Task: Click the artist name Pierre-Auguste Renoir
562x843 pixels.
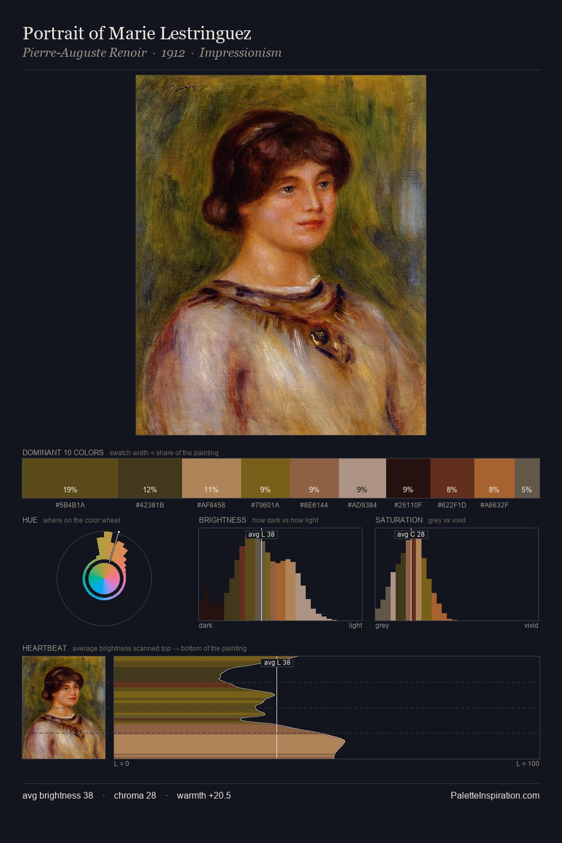Action: [84, 53]
